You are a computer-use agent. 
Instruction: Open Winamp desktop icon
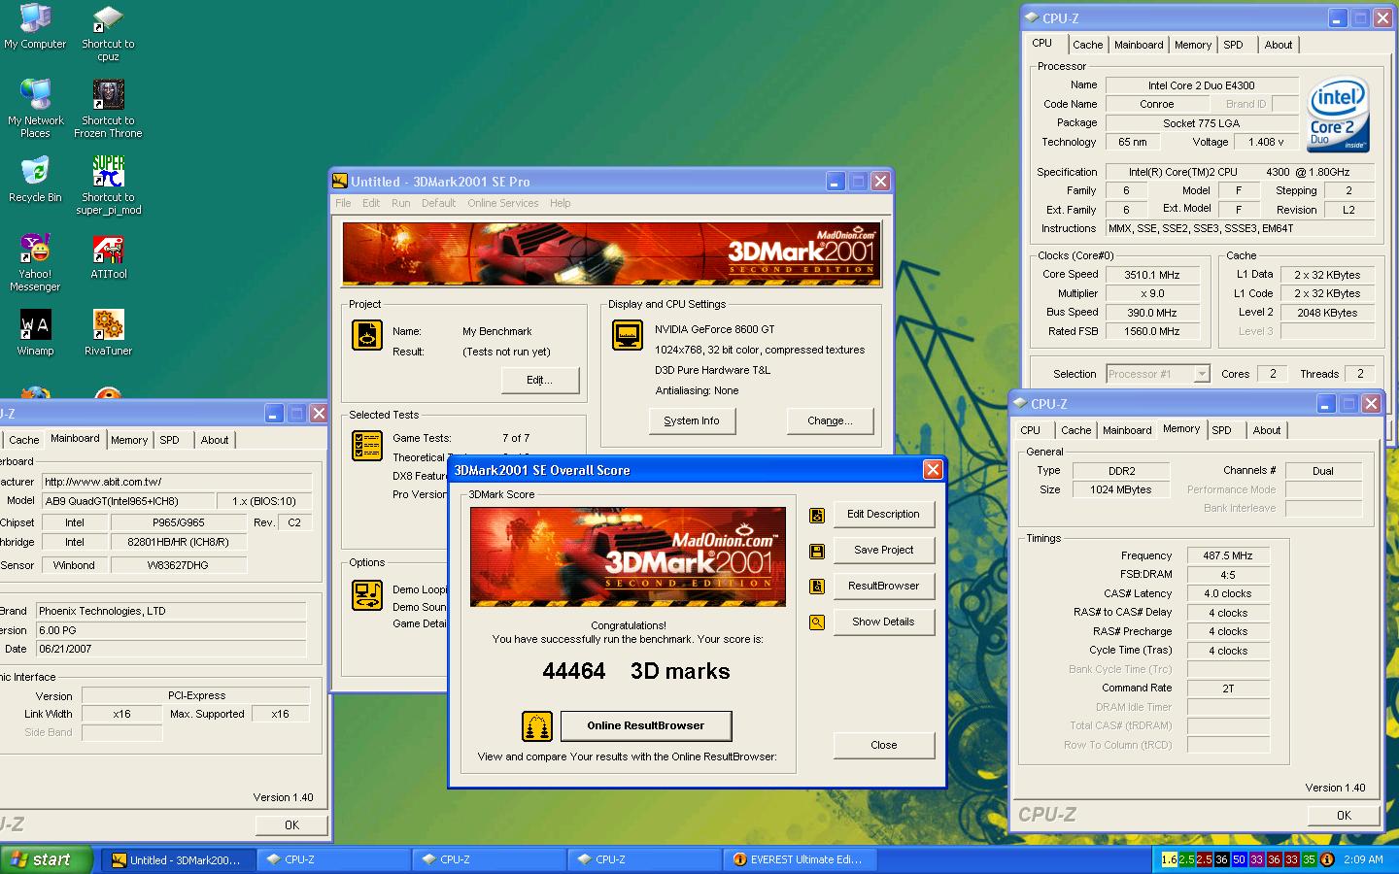point(35,332)
